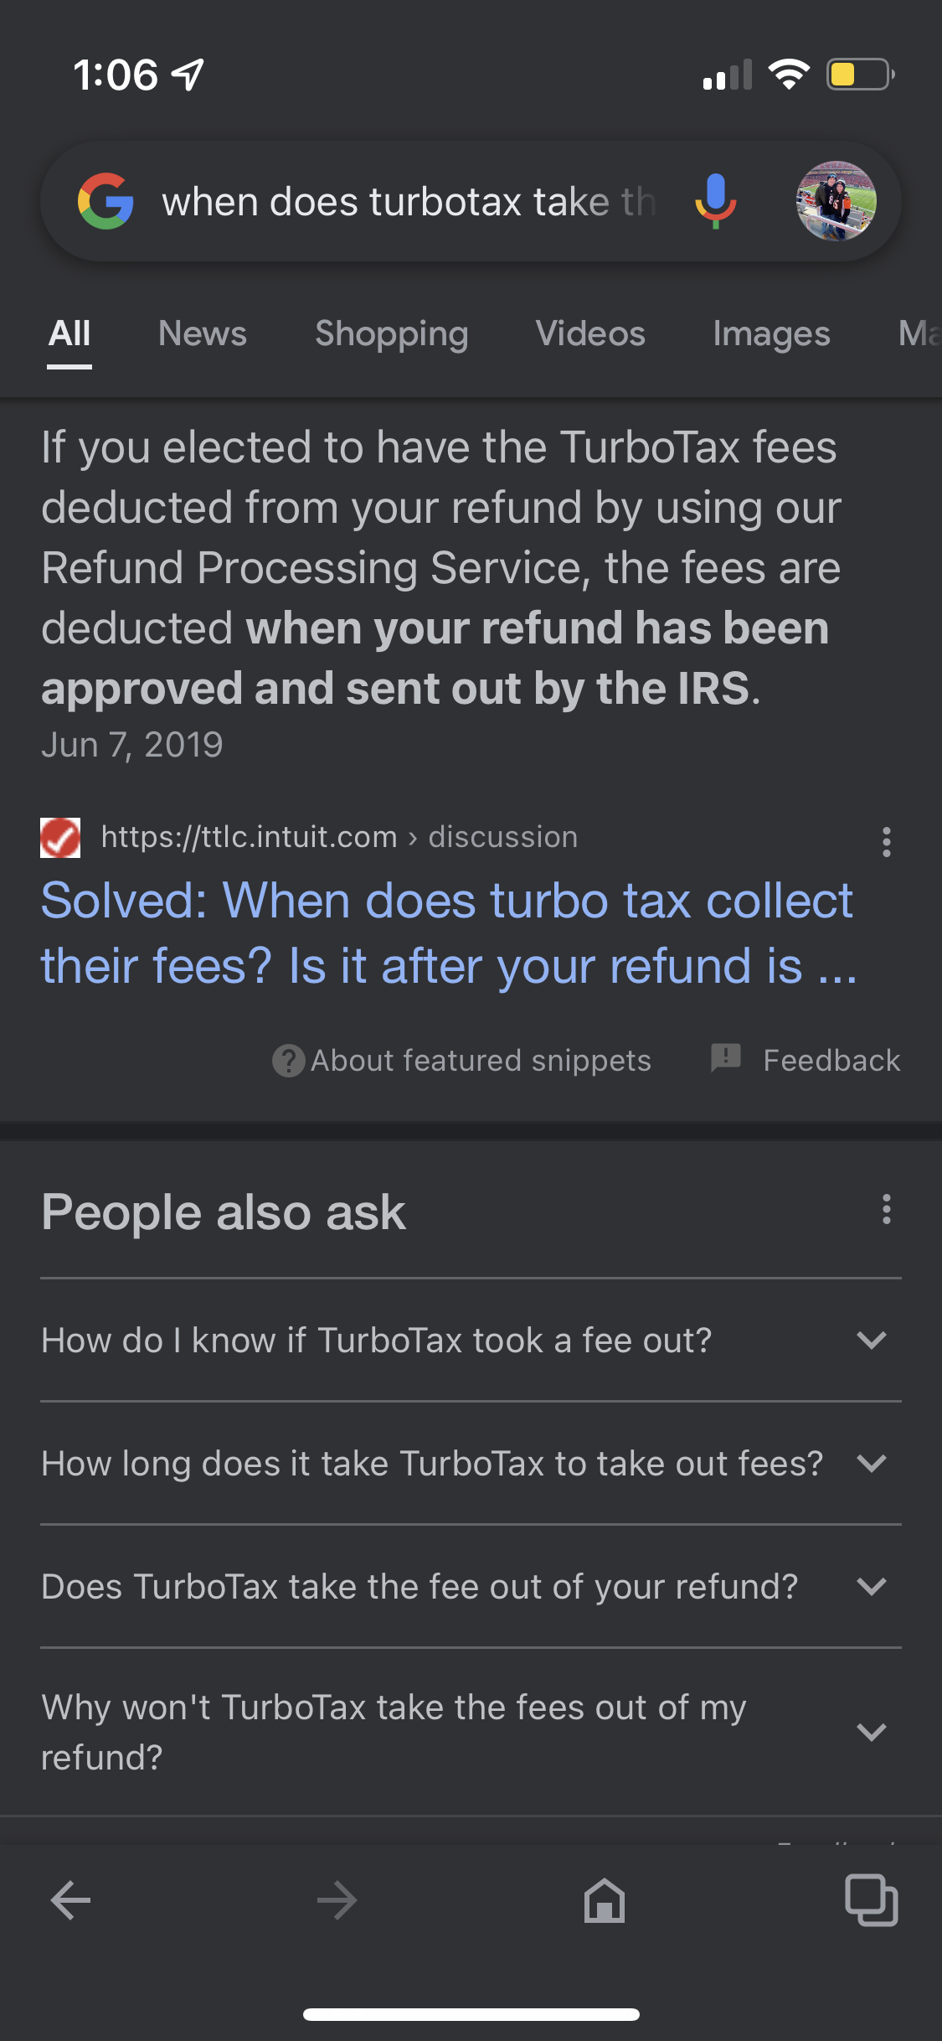Tap the Google logo icon

coord(106,202)
